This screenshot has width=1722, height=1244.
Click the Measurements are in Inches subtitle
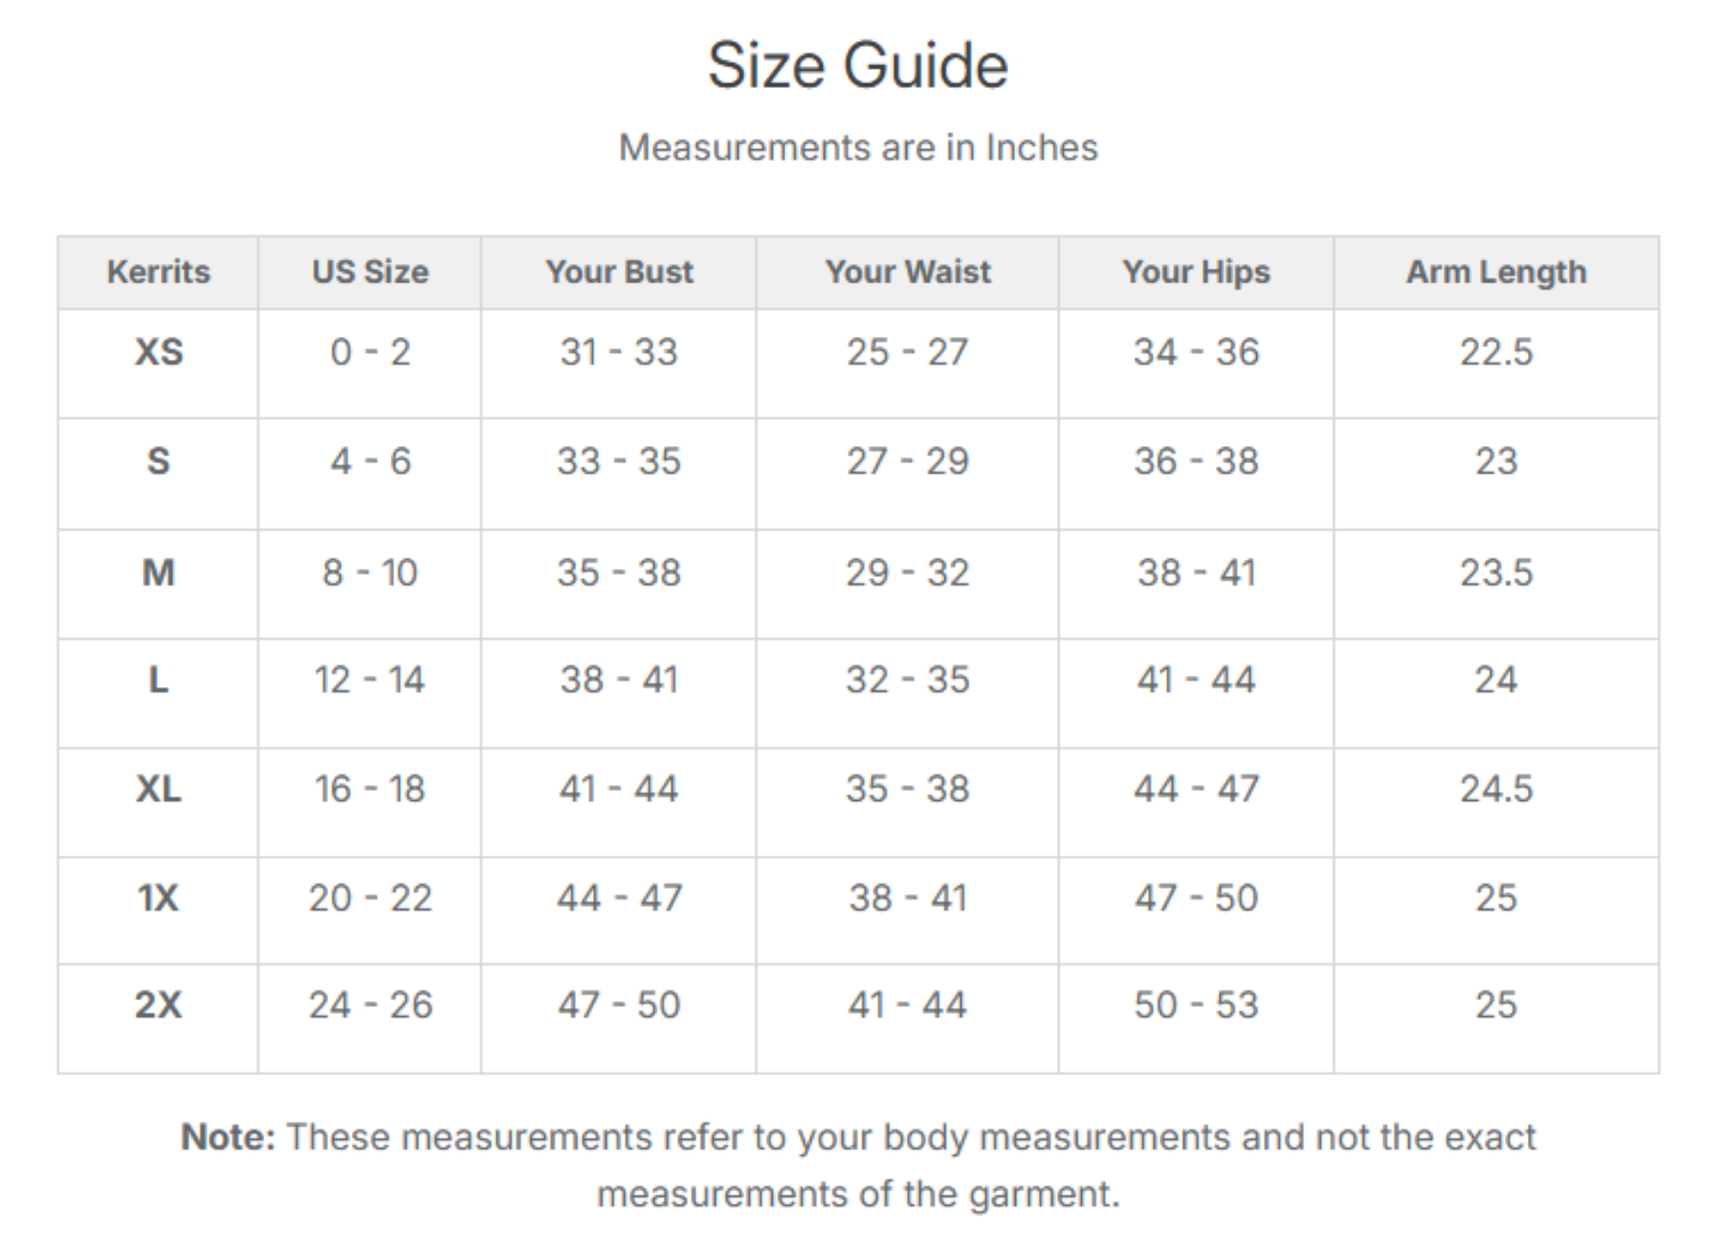pos(858,147)
